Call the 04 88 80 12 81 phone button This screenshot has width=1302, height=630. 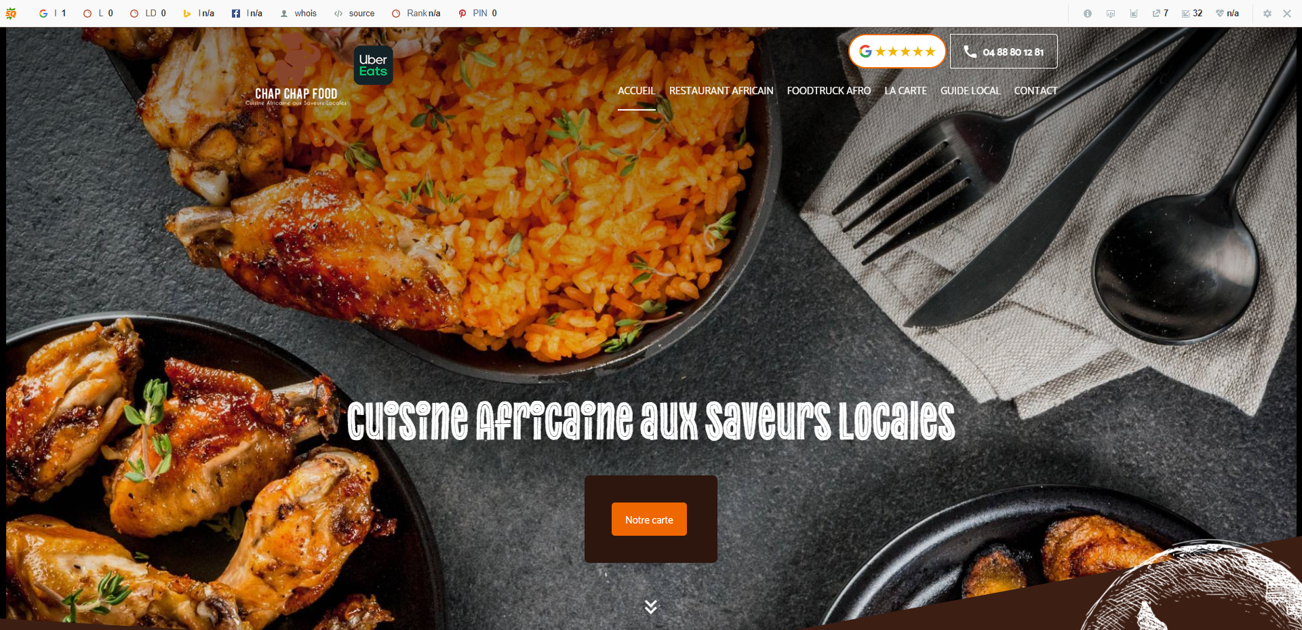point(1004,52)
